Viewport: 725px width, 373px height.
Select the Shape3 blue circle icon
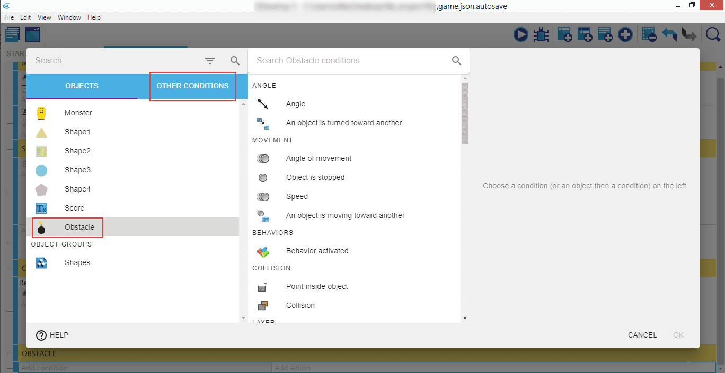coord(41,170)
